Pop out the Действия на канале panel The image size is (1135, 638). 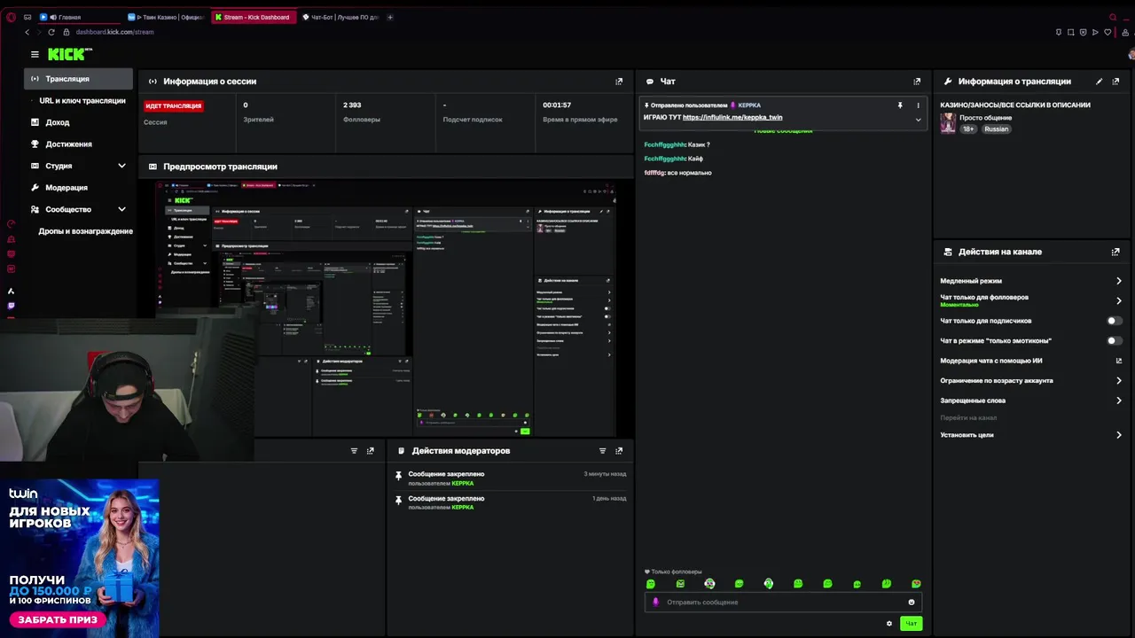click(1115, 252)
